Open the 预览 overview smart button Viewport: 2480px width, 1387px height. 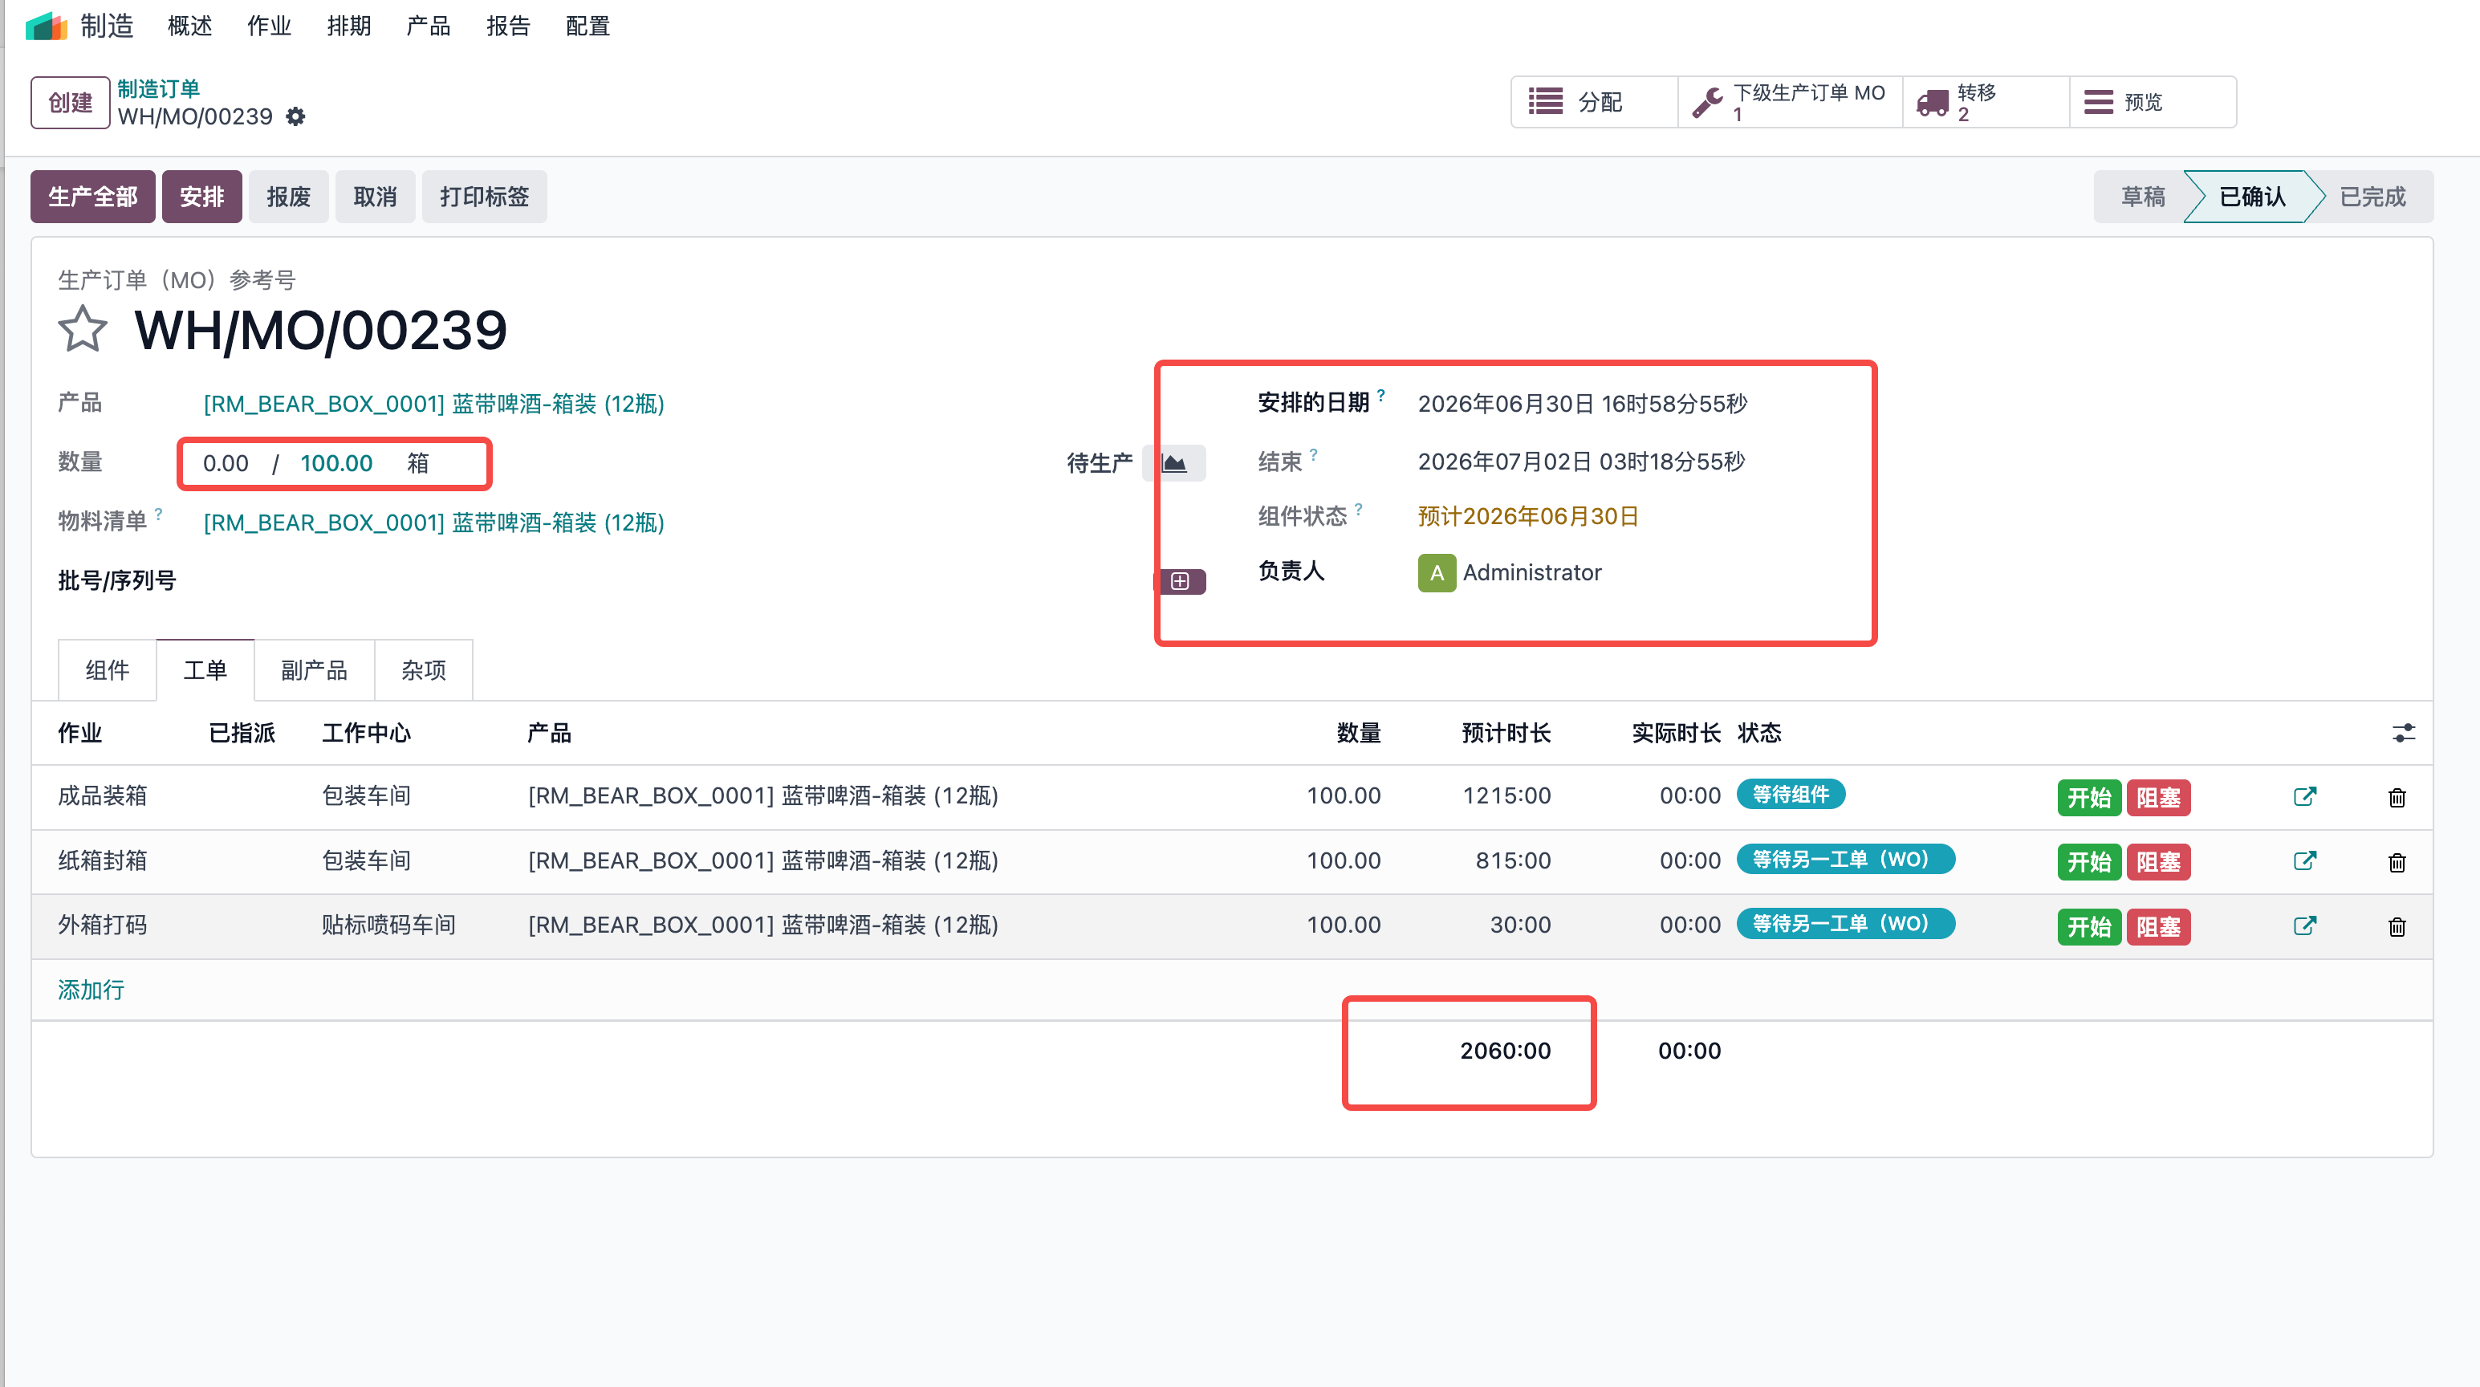point(2153,102)
